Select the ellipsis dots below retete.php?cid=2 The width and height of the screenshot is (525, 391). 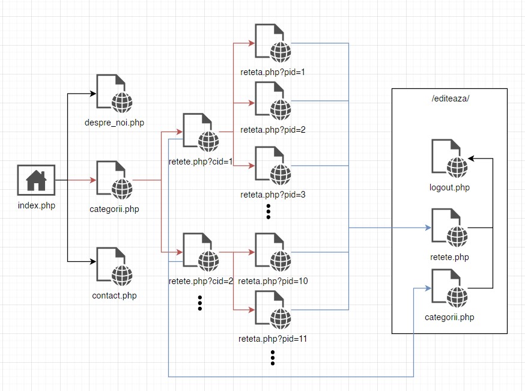(200, 303)
